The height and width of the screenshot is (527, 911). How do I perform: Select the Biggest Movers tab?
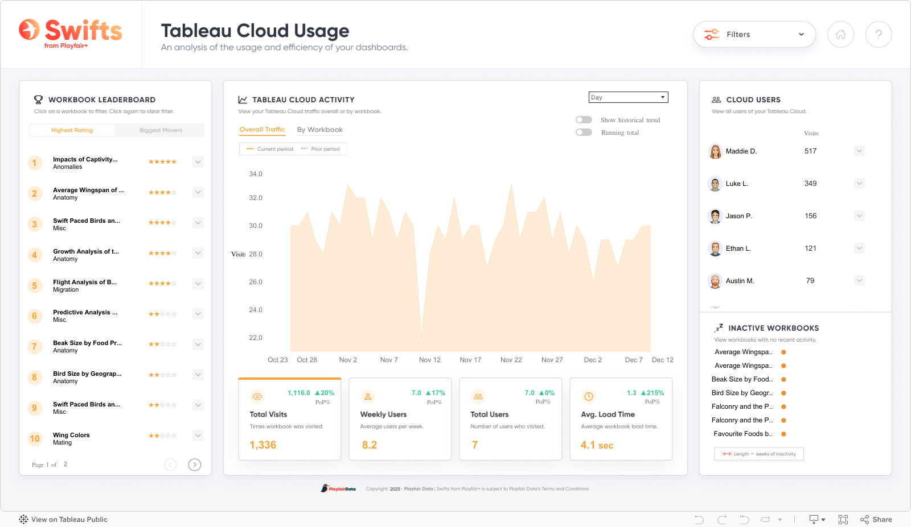161,130
